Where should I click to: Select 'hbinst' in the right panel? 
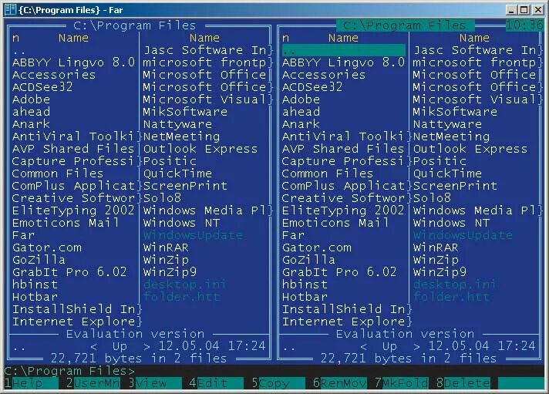click(305, 285)
